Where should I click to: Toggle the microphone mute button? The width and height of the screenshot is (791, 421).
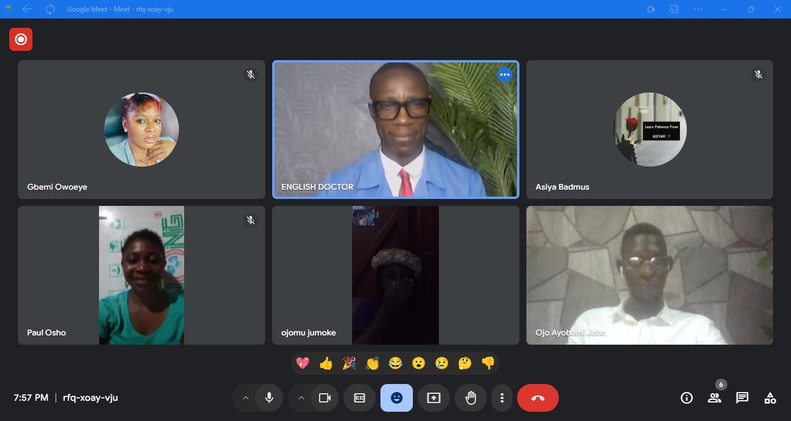tap(269, 398)
